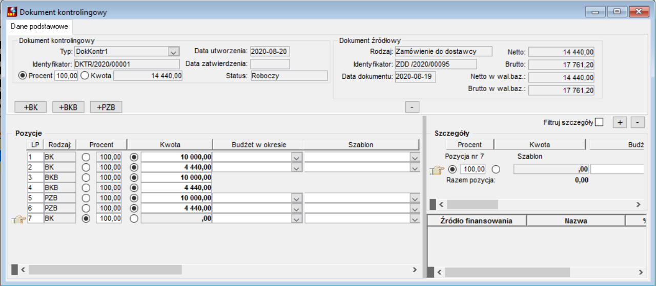Open the Budżet w okresie dropdown in row 7
This screenshot has height=286, width=656.
(x=296, y=218)
